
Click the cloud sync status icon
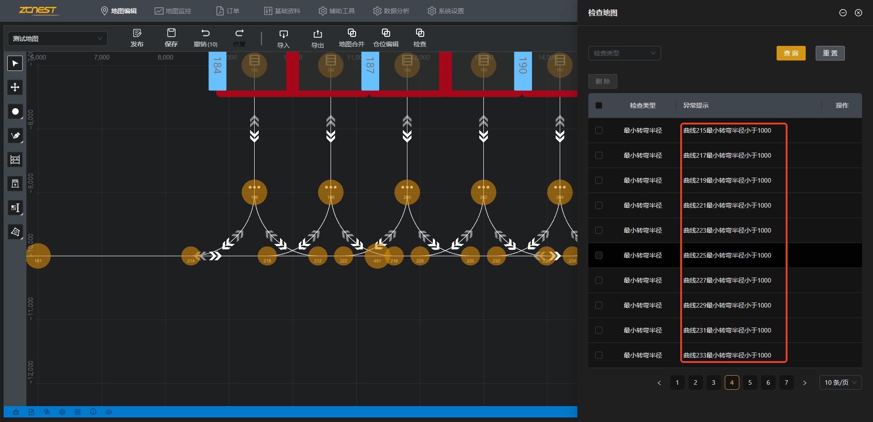coord(109,412)
